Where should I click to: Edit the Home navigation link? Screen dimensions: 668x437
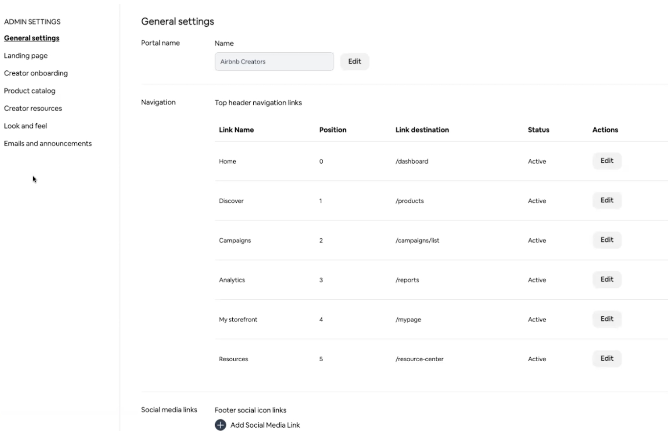tap(606, 161)
